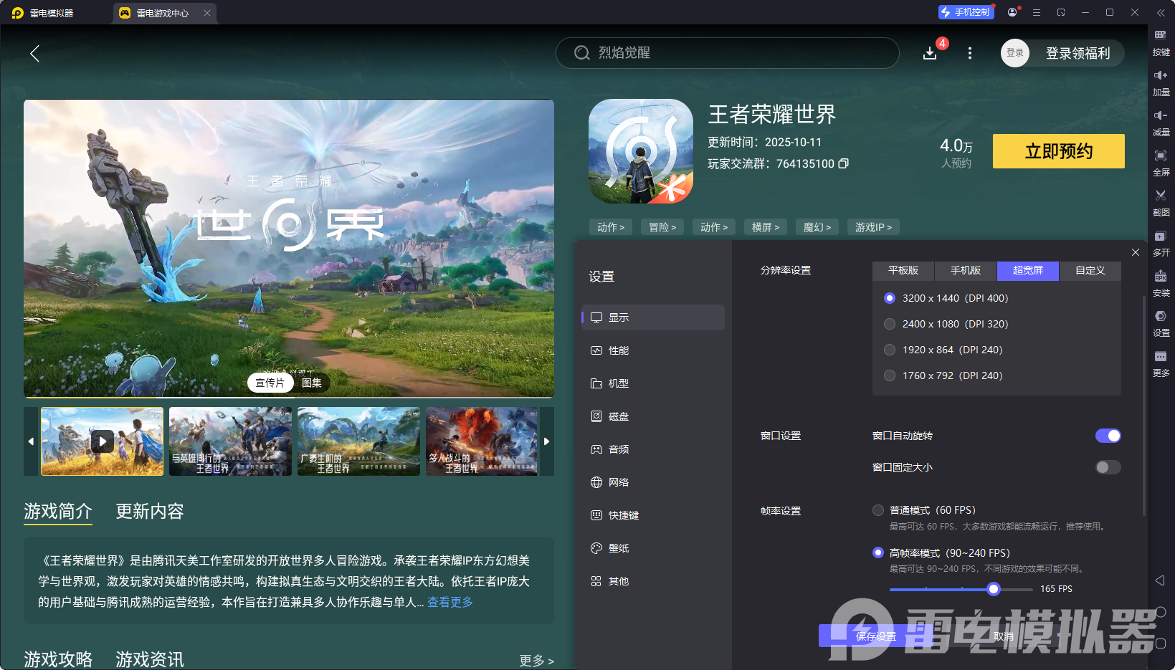Open the 音频 audio settings section
This screenshot has height=670, width=1175.
(618, 449)
